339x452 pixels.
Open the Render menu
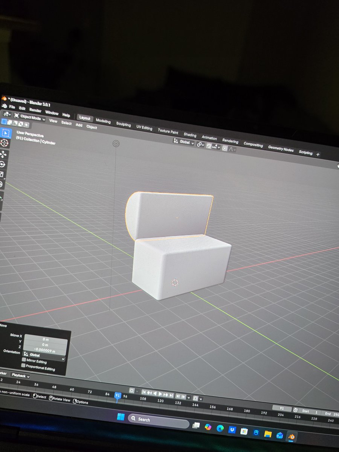tap(35, 110)
